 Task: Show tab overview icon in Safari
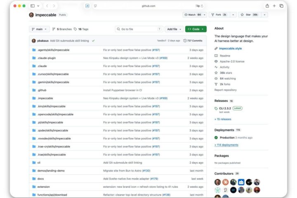point(281,6)
